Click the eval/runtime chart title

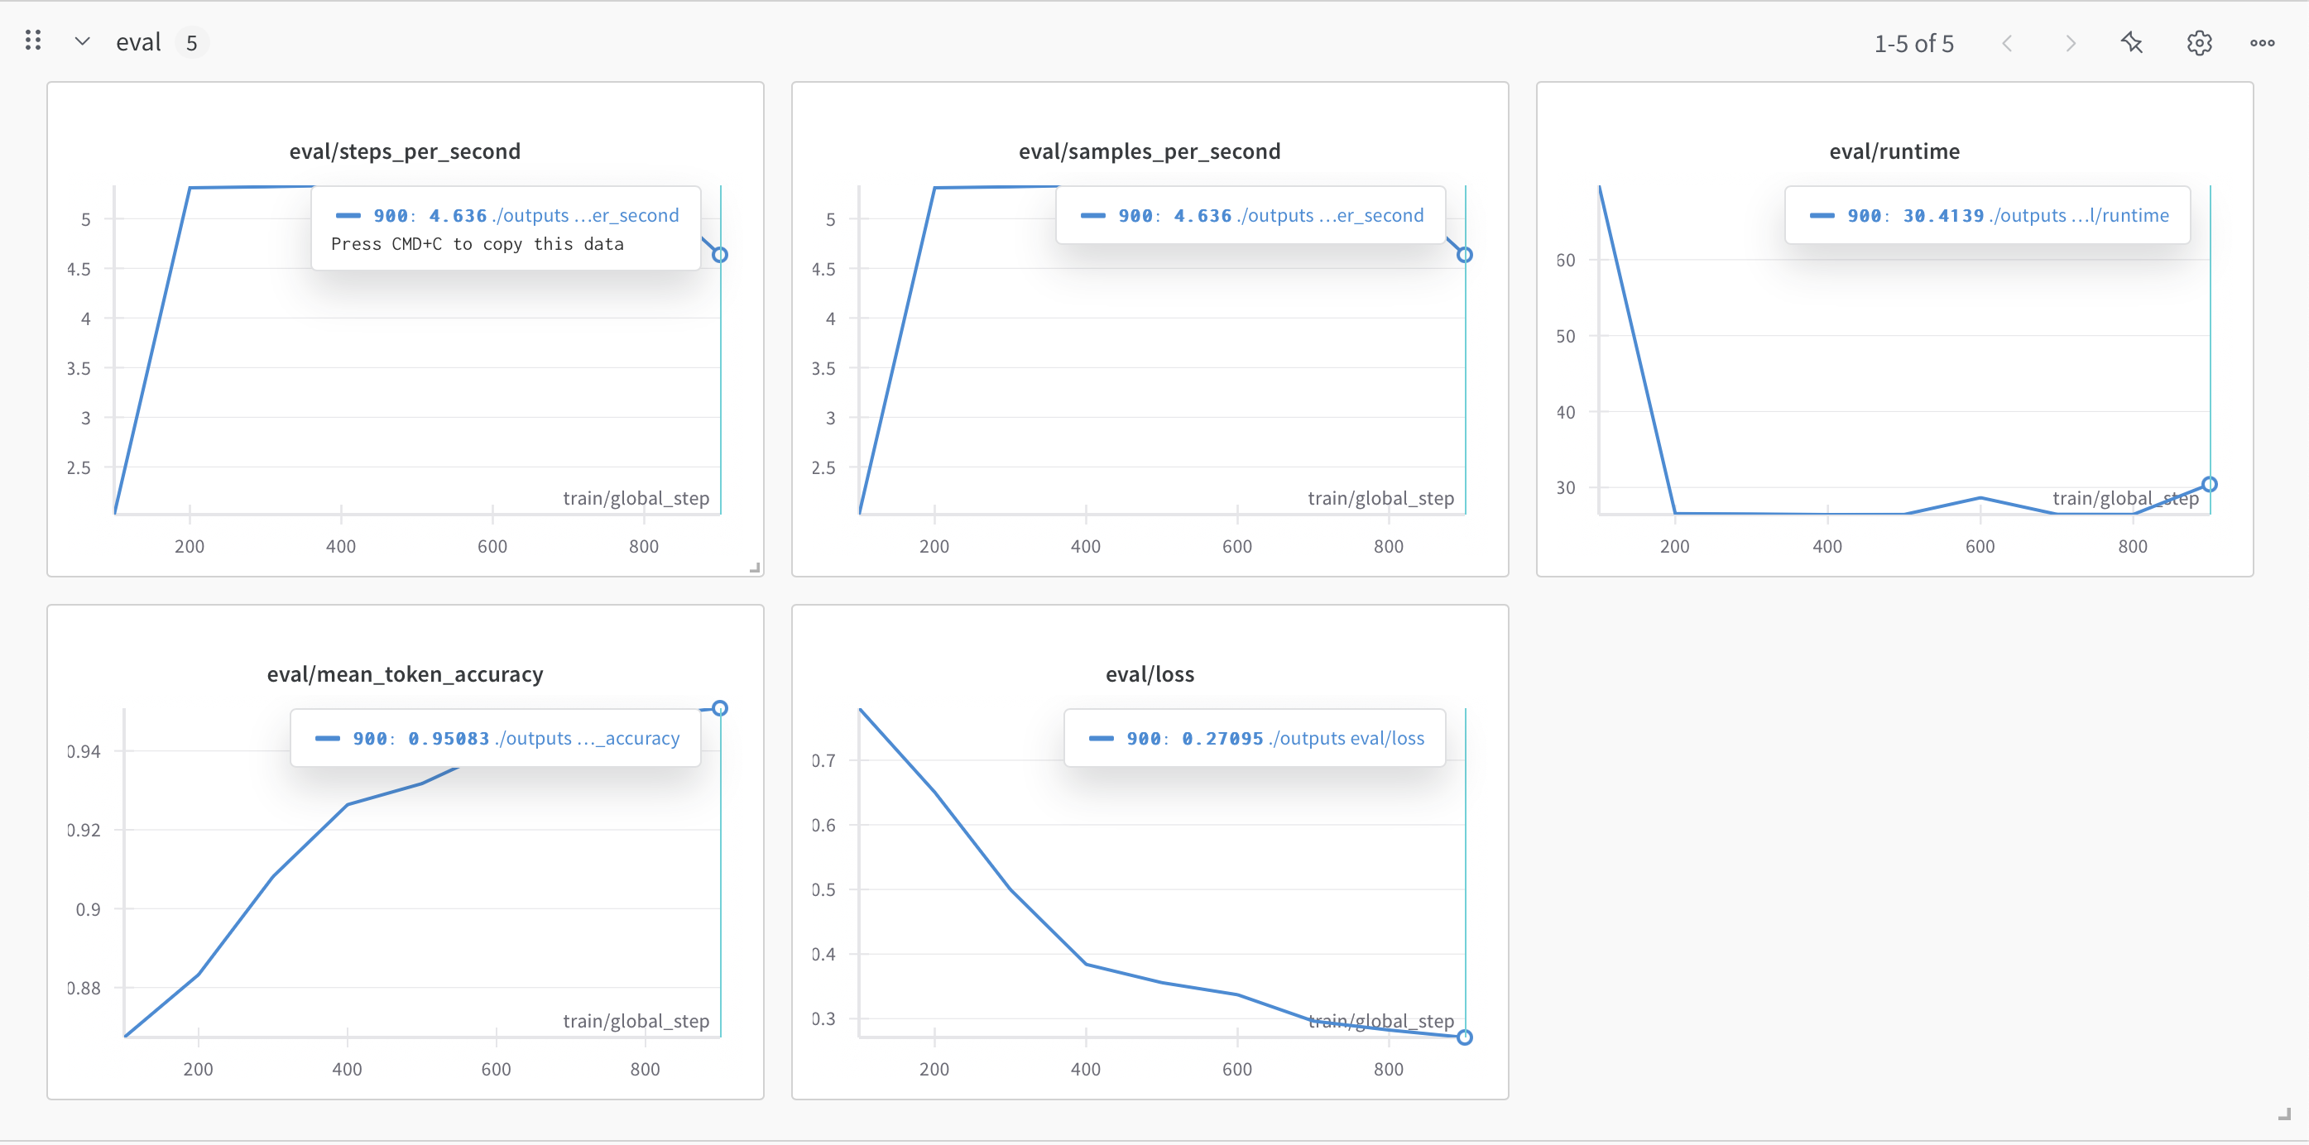pos(1894,151)
